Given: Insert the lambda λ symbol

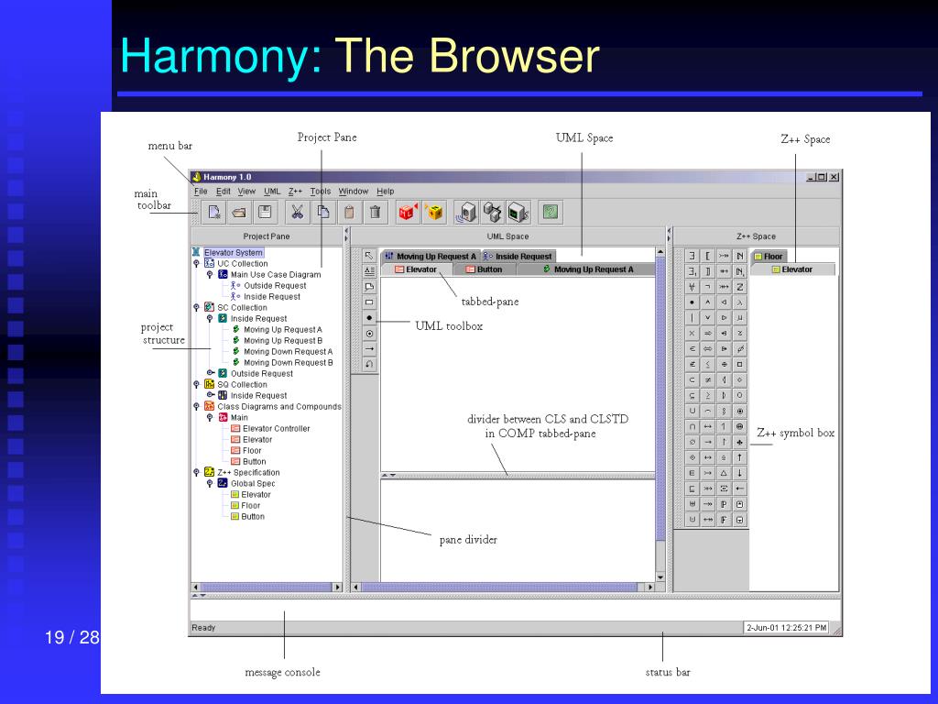Looking at the screenshot, I should click(740, 302).
